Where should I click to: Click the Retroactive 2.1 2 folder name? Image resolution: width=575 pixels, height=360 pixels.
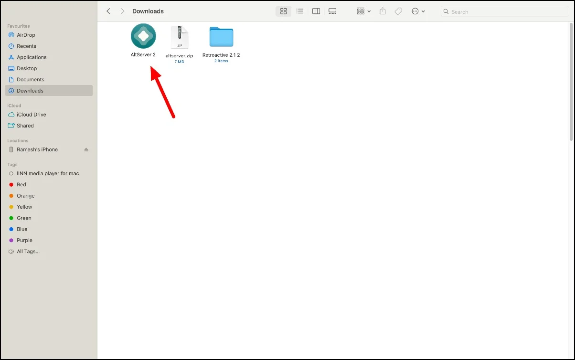(x=221, y=55)
